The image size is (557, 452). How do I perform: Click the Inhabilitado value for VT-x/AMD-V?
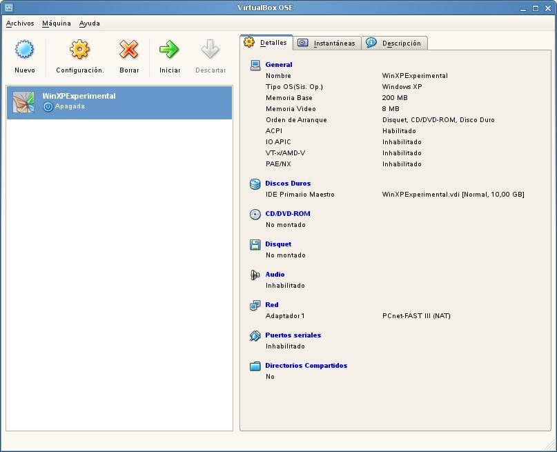point(402,153)
